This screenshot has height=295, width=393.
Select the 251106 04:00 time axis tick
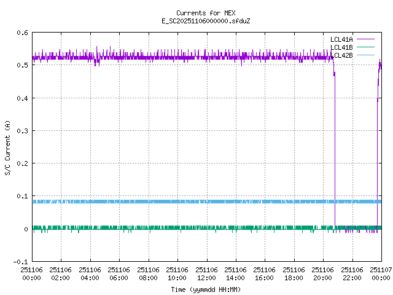point(90,273)
